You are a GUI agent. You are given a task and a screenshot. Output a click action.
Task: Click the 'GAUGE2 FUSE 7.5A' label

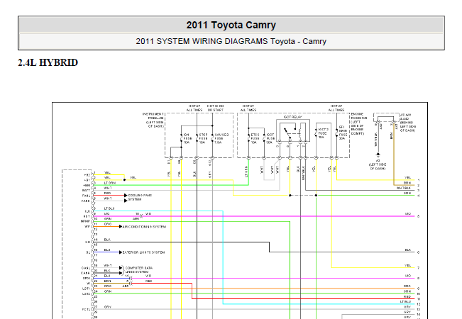(x=221, y=138)
